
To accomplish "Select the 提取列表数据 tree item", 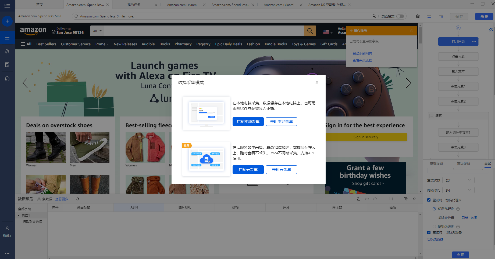I will tap(33, 222).
